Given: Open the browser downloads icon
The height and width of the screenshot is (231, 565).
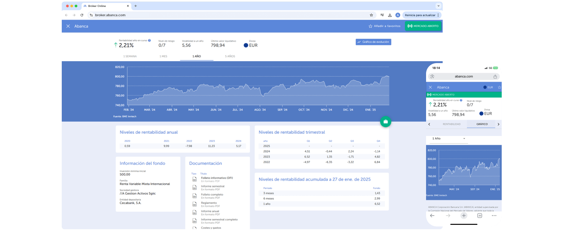Looking at the screenshot, I should [390, 15].
